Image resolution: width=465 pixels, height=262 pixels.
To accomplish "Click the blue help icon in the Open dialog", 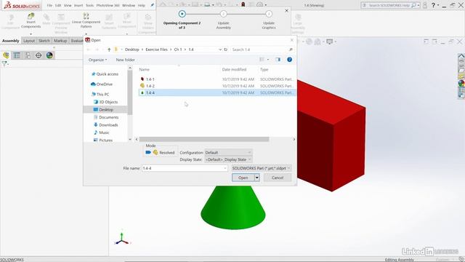I will tap(289, 60).
